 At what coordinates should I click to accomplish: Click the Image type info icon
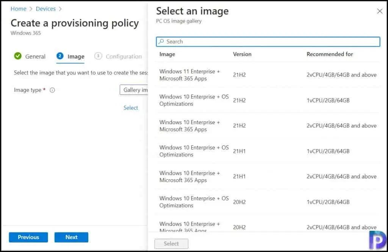[x=52, y=90]
